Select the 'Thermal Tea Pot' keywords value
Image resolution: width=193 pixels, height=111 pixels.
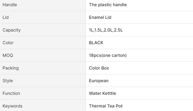coord(106,106)
